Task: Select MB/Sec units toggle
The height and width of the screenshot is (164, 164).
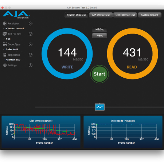Action: (99, 30)
